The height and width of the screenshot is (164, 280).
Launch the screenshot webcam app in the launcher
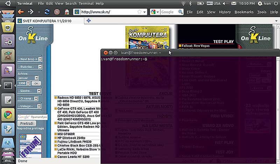(x=8, y=41)
